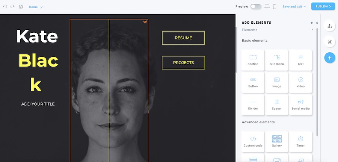Close the Add Elements panel

(x=317, y=23)
